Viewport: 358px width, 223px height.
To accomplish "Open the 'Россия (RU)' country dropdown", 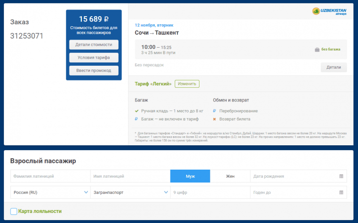I will tap(50, 193).
